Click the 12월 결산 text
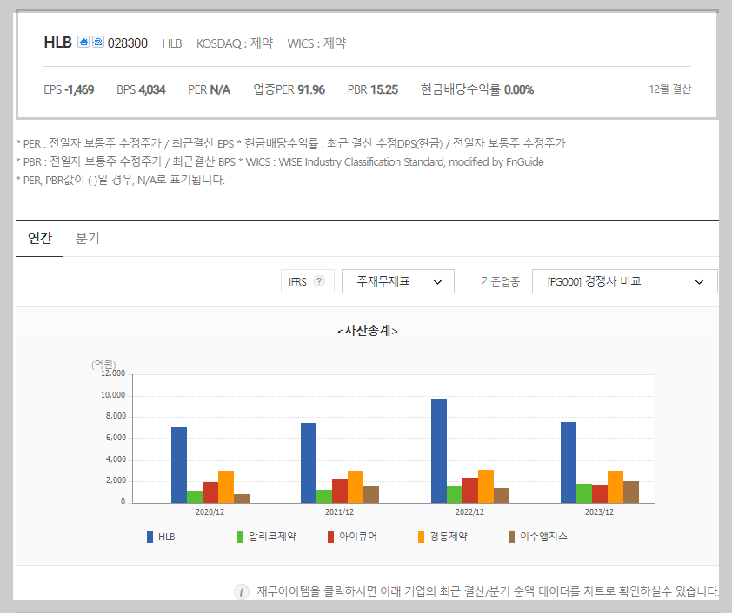 click(x=670, y=89)
